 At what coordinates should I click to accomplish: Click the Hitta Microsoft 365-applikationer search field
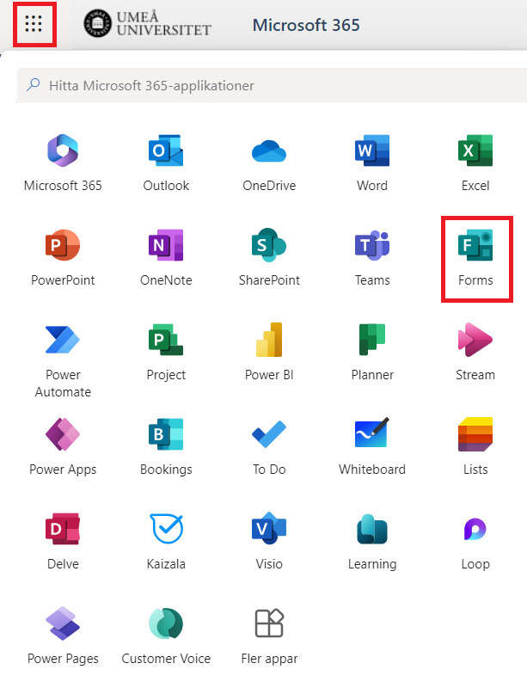[x=273, y=85]
